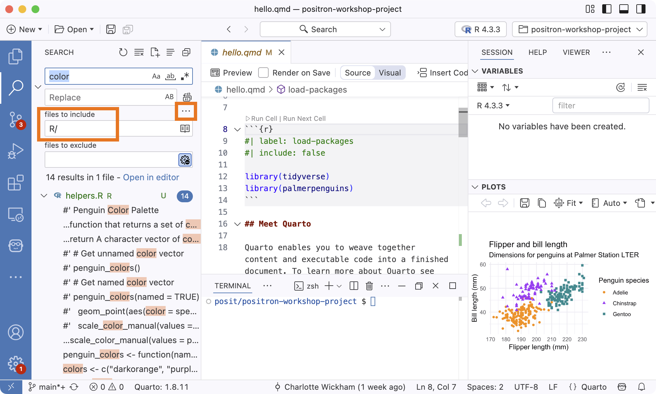
Task: Collapse all search results
Action: click(x=186, y=52)
